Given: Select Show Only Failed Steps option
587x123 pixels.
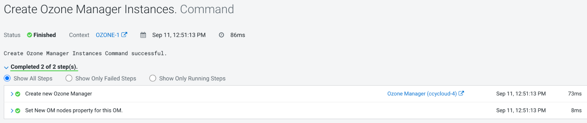Looking at the screenshot, I should pos(69,78).
